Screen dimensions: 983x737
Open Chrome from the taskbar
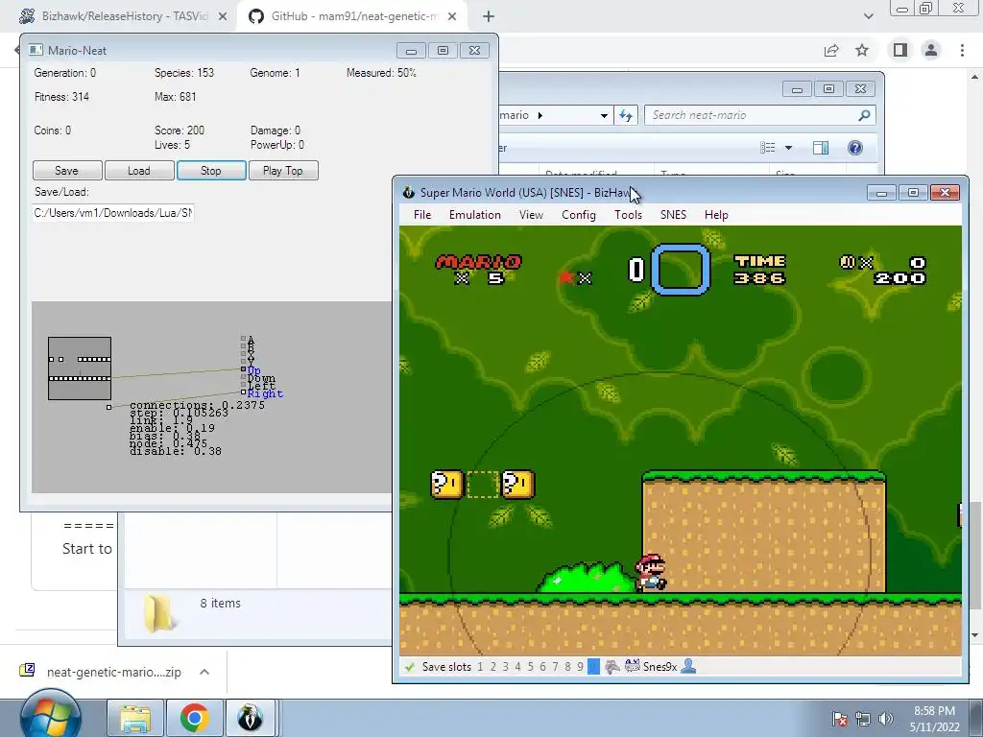pyautogui.click(x=194, y=718)
